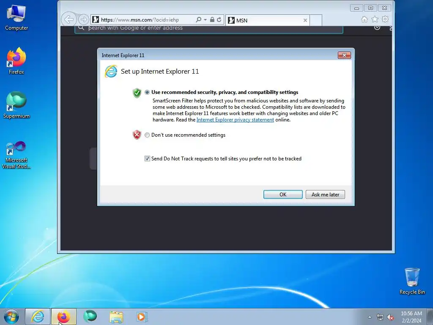Open IE Tools gear menu
Image resolution: width=433 pixels, height=325 pixels.
[385, 19]
